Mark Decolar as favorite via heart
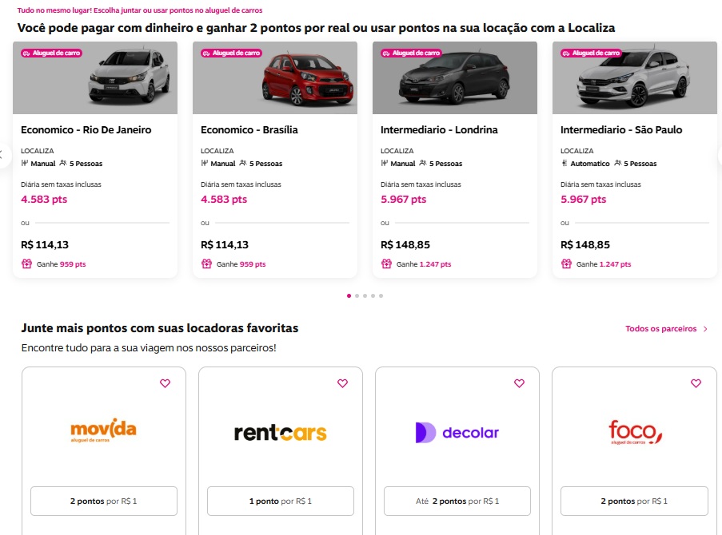This screenshot has height=535, width=722. (519, 383)
